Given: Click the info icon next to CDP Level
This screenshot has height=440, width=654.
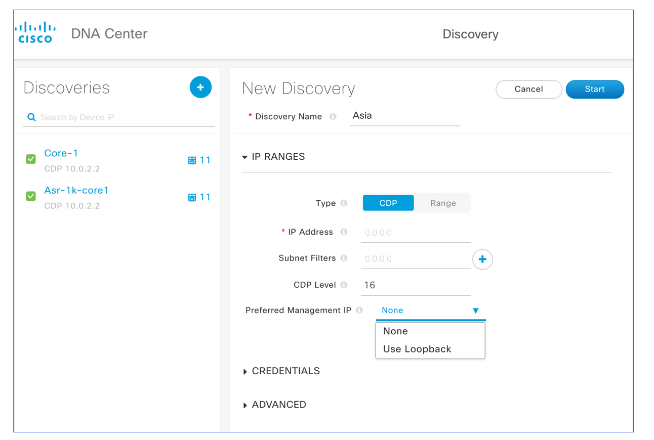Looking at the screenshot, I should tap(344, 285).
